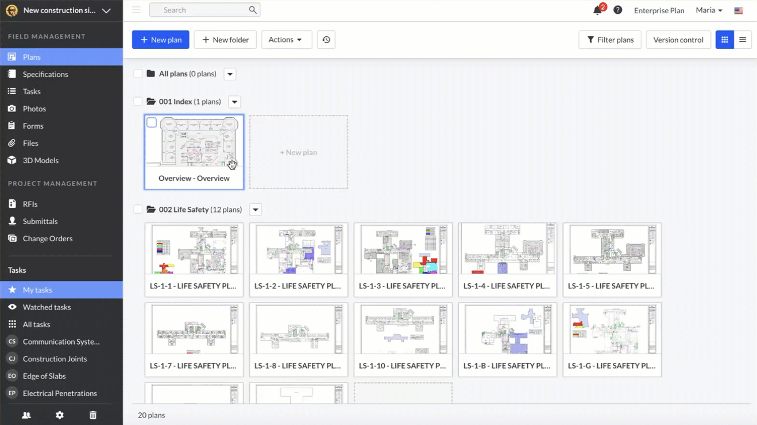Viewport: 757px width, 425px height.
Task: Click the CS Communication Systems badge
Action: click(x=12, y=342)
